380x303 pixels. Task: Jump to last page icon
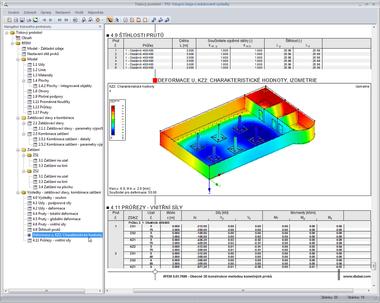(x=66, y=20)
